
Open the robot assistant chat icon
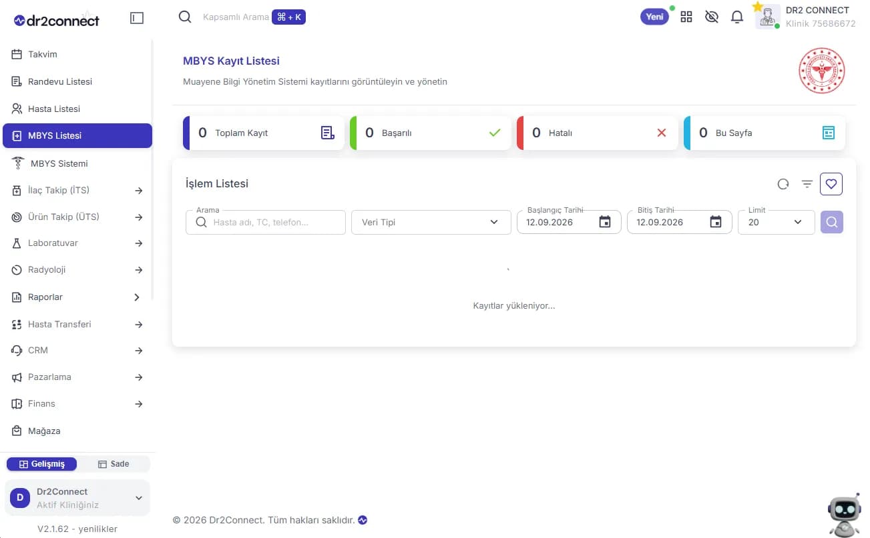click(844, 515)
